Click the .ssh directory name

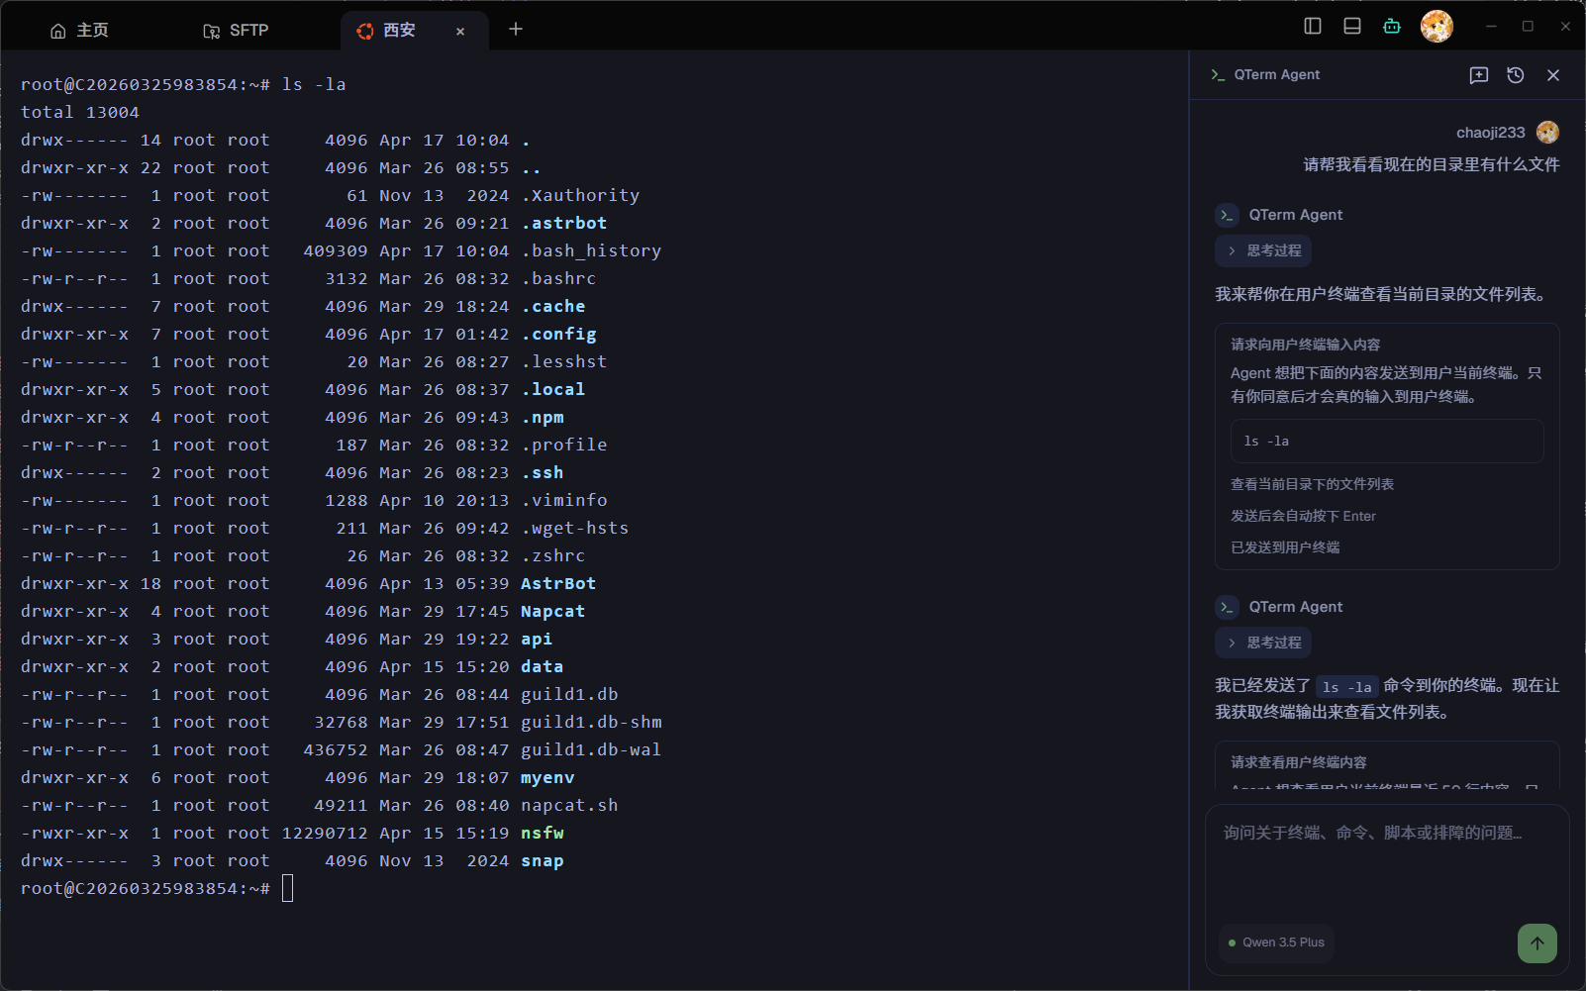(x=543, y=473)
